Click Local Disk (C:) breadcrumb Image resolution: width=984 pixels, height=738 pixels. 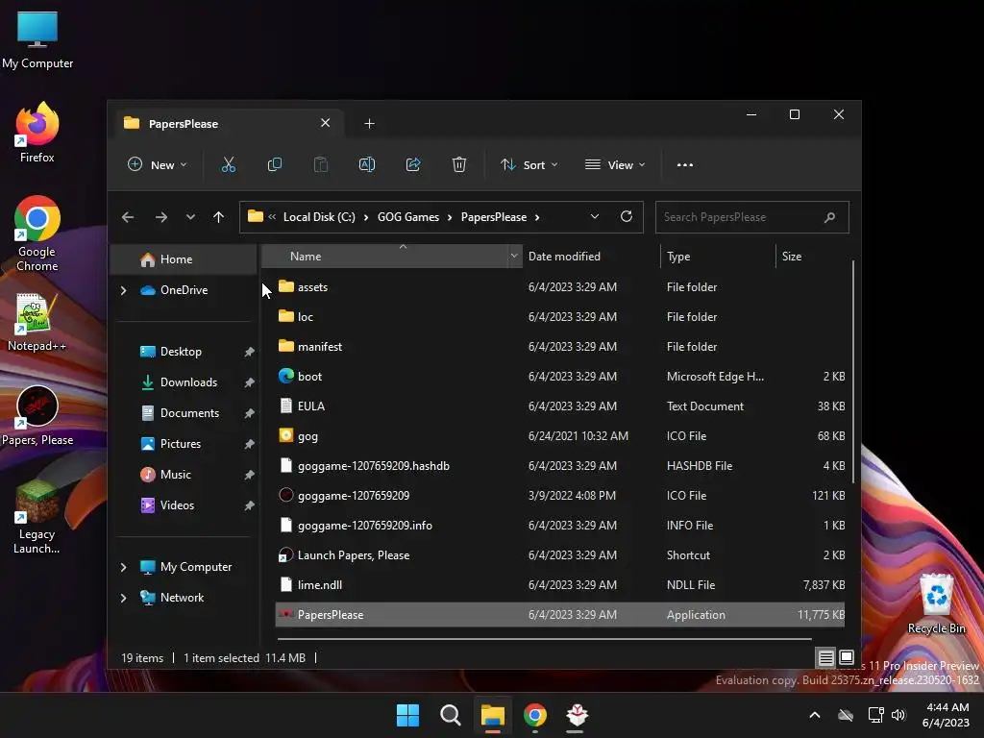[319, 217]
